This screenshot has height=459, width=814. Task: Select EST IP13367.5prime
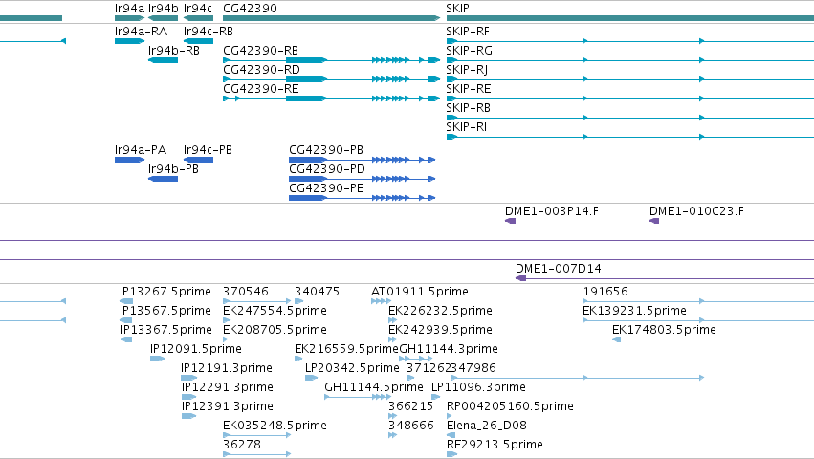pyautogui.click(x=126, y=339)
